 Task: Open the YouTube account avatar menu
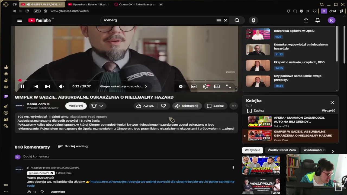(x=331, y=20)
